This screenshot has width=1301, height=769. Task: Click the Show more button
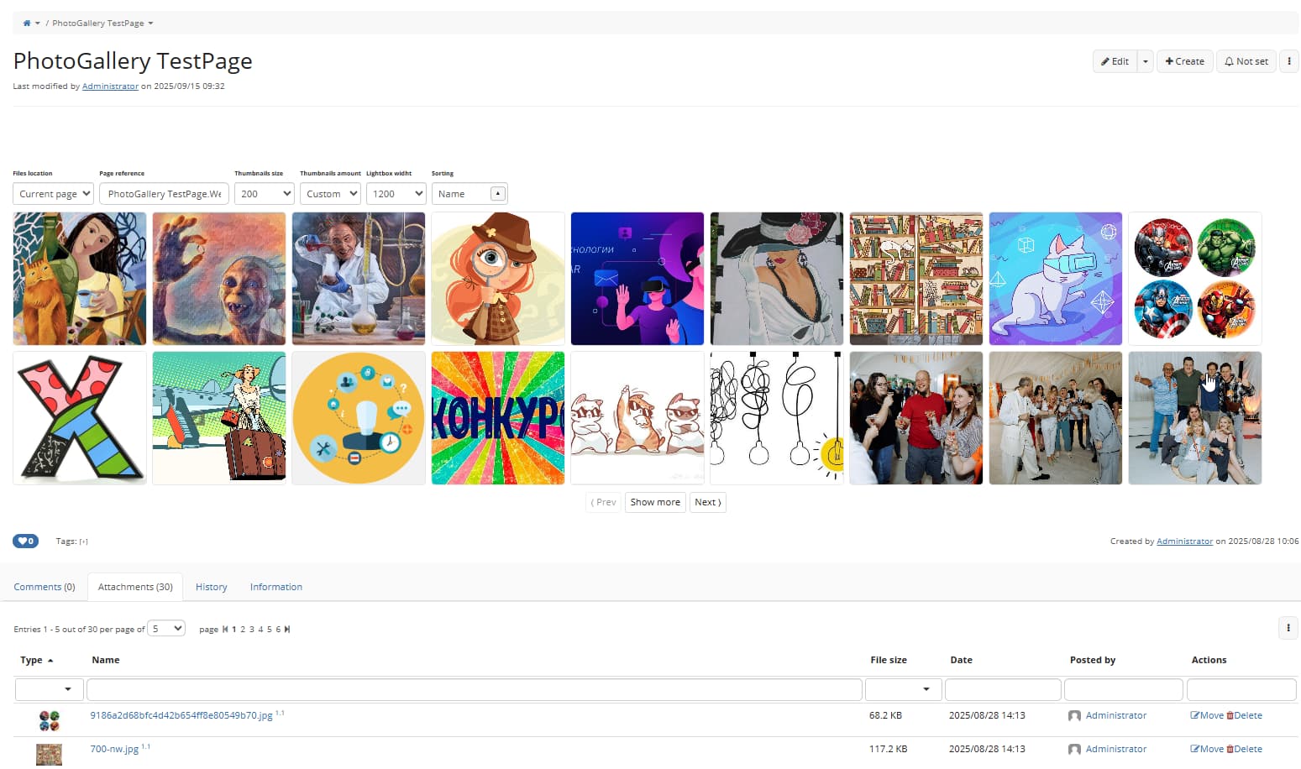pyautogui.click(x=655, y=502)
